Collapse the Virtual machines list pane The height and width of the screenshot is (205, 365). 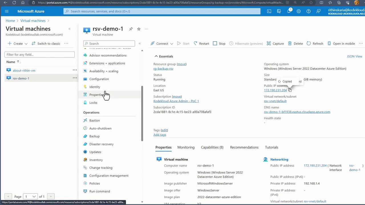[69, 29]
